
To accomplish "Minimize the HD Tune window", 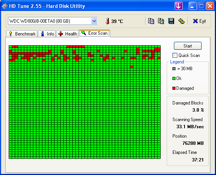I will pos(193,6).
